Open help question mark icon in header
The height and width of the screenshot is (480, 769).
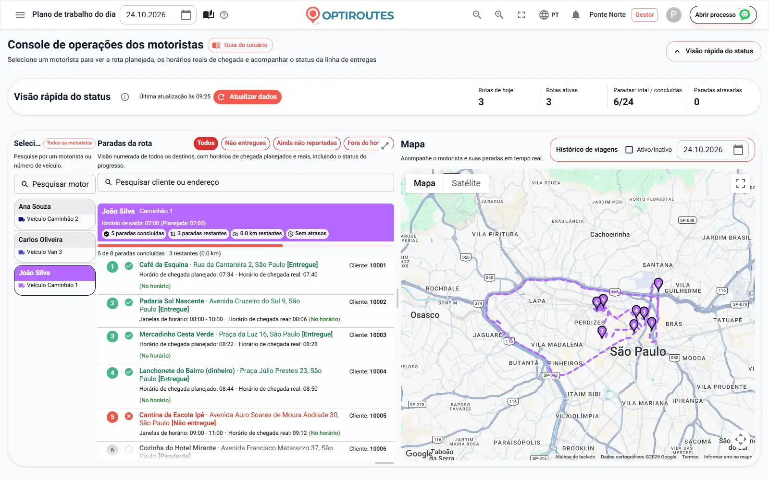point(224,15)
